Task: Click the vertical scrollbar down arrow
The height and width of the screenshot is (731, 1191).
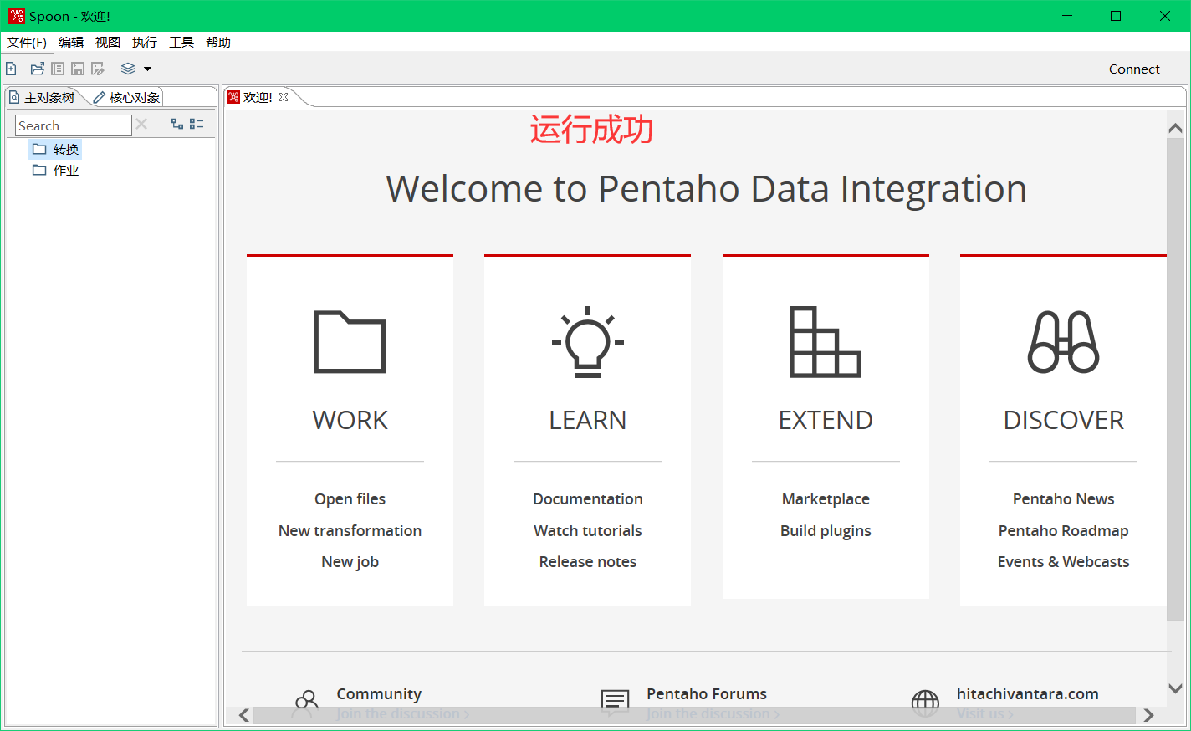Action: [x=1175, y=688]
